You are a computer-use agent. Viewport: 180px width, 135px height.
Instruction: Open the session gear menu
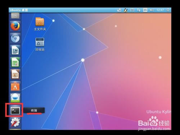168,10
